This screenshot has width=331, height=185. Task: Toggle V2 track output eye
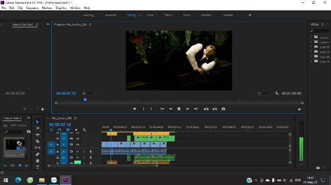pyautogui.click(x=78, y=138)
